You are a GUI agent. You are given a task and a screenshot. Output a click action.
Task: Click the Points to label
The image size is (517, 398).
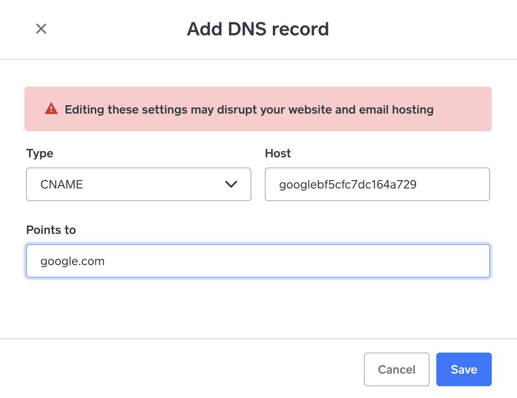click(x=51, y=230)
